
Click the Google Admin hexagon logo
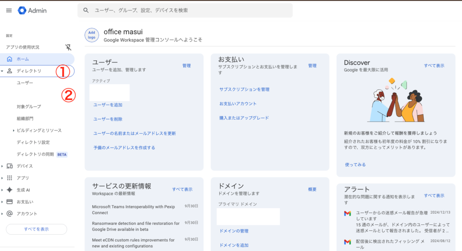(22, 10)
